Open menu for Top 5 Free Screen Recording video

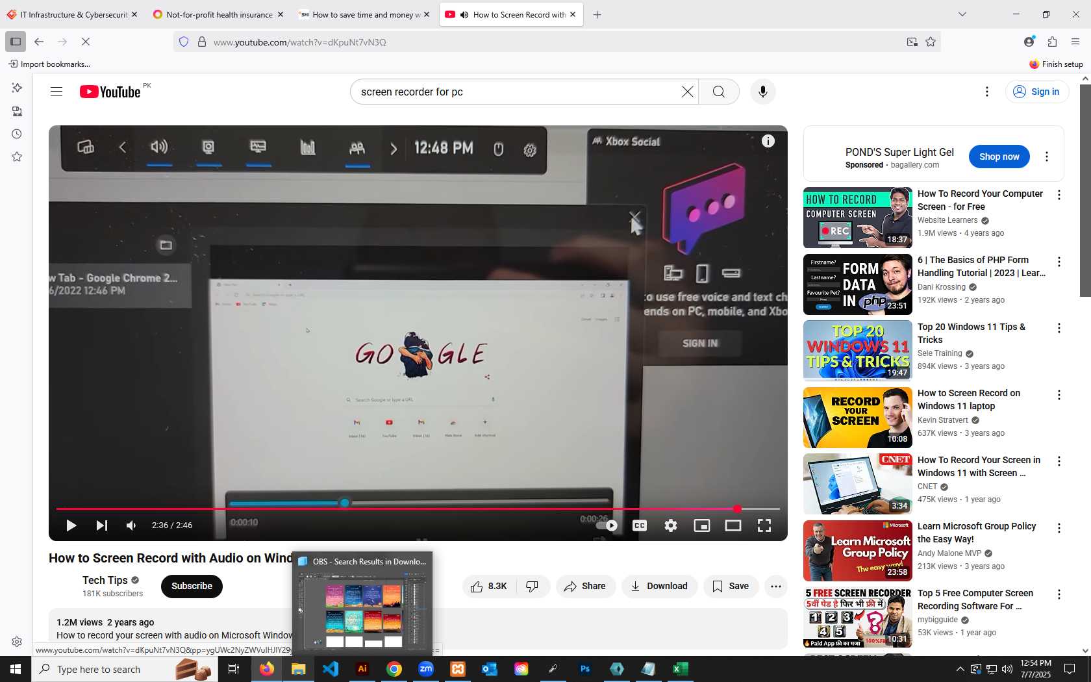[x=1059, y=594]
